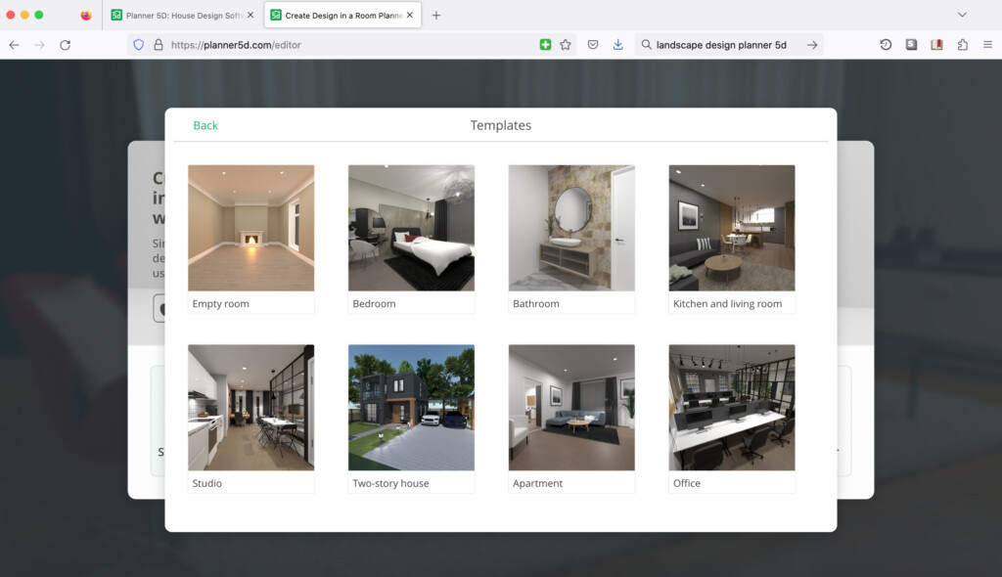
Task: Choose the Office template thumbnail
Action: 732,408
